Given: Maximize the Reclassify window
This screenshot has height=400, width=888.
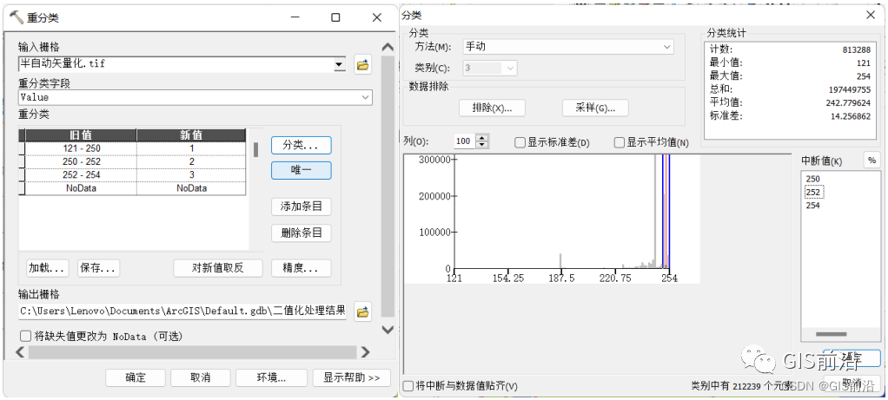Looking at the screenshot, I should (x=336, y=17).
